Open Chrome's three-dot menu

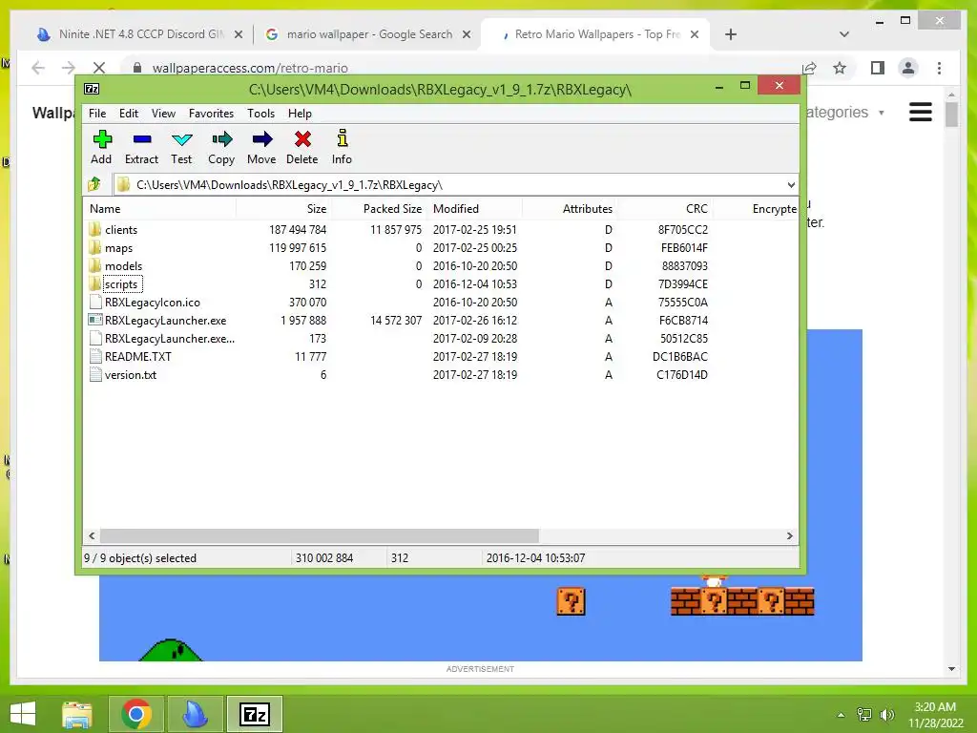coord(939,68)
